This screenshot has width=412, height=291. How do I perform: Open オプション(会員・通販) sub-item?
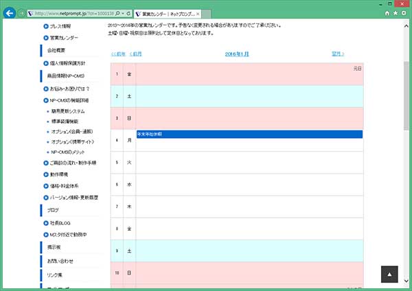(72, 132)
